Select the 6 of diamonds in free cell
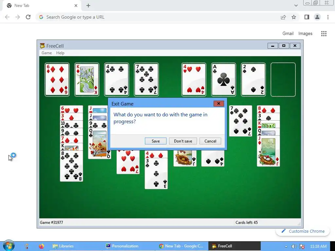The width and height of the screenshot is (335, 251). 57,80
